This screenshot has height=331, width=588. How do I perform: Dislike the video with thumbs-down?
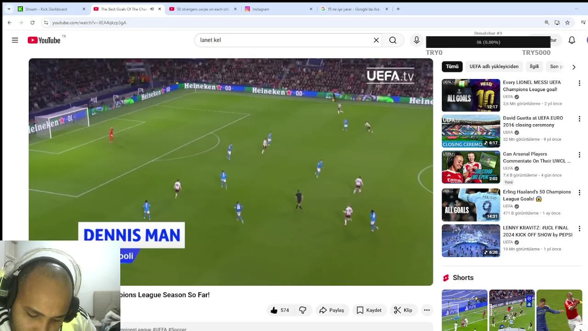click(x=303, y=310)
